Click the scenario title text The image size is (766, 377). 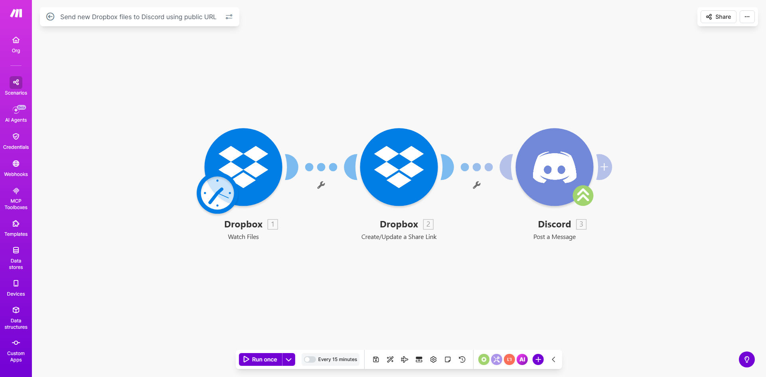[x=138, y=17]
